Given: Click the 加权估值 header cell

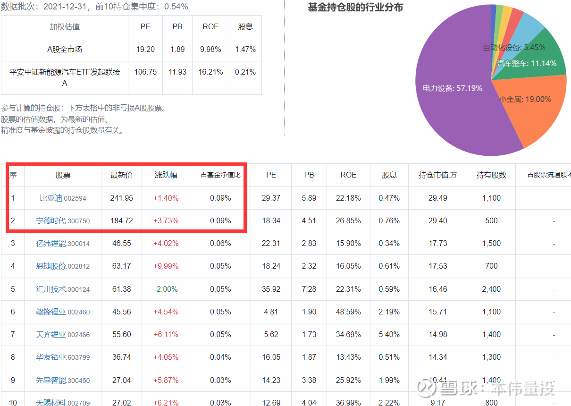Looking at the screenshot, I should point(65,27).
